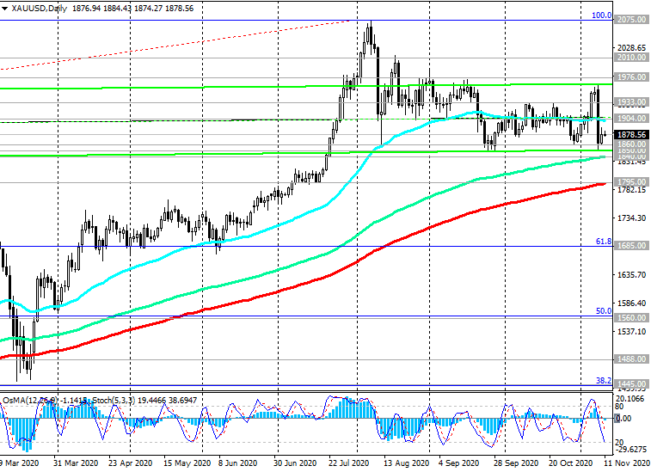This screenshot has width=651, height=472.
Task: Click the 0.00 indicator level label
Action: coord(623,418)
